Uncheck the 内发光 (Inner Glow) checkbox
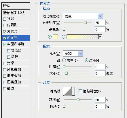Viewport: 127px width, 118px height. 5,38
